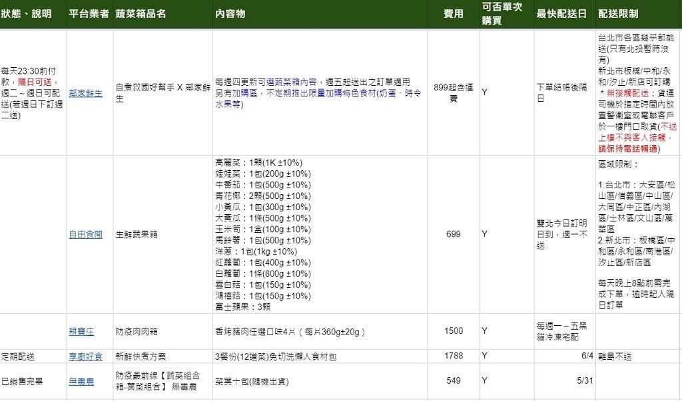Follow the 耕寶庄 hyperlink
This screenshot has width=682, height=401.
point(81,331)
